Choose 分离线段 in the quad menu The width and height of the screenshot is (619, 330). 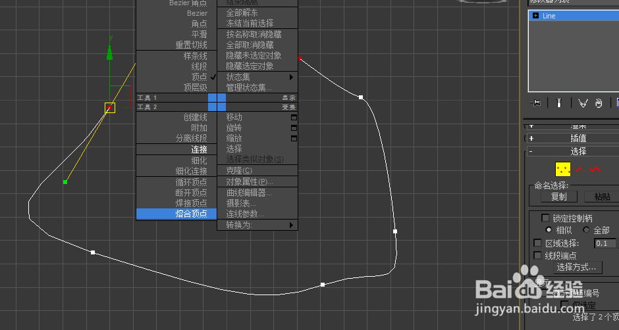(176, 139)
